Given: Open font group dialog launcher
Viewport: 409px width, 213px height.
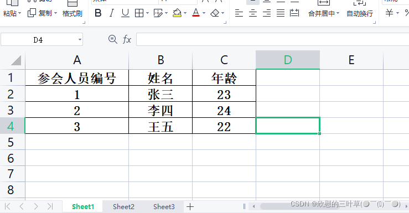Looking at the screenshot, I should pyautogui.click(x=225, y=23).
